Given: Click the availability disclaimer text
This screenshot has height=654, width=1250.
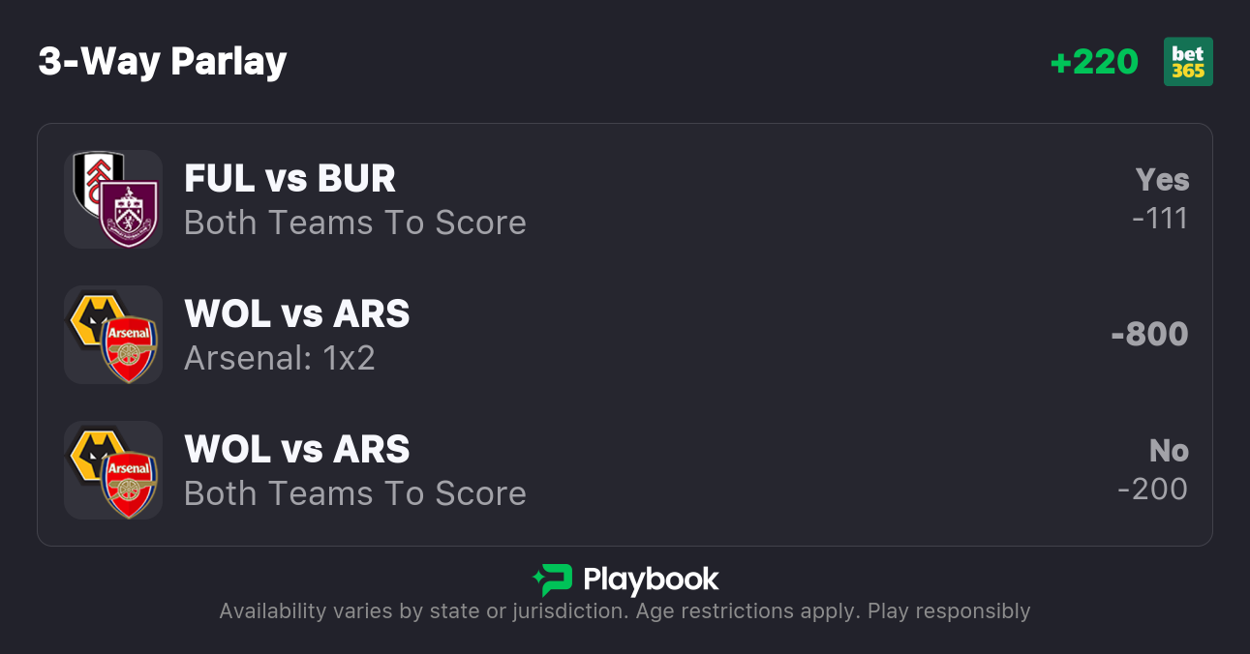Looking at the screenshot, I should pos(625,611).
